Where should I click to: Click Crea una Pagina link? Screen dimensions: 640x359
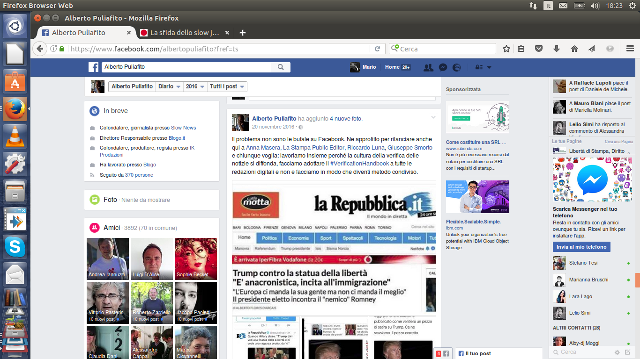click(x=619, y=141)
